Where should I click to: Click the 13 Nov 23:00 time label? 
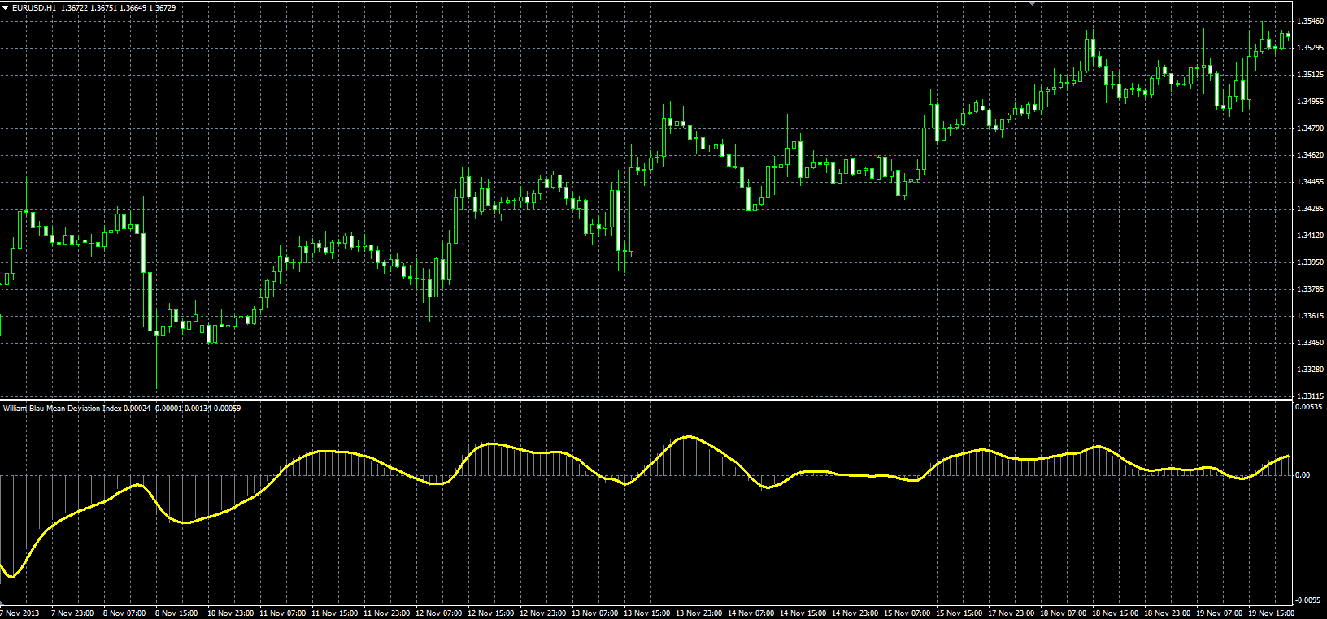pos(699,613)
